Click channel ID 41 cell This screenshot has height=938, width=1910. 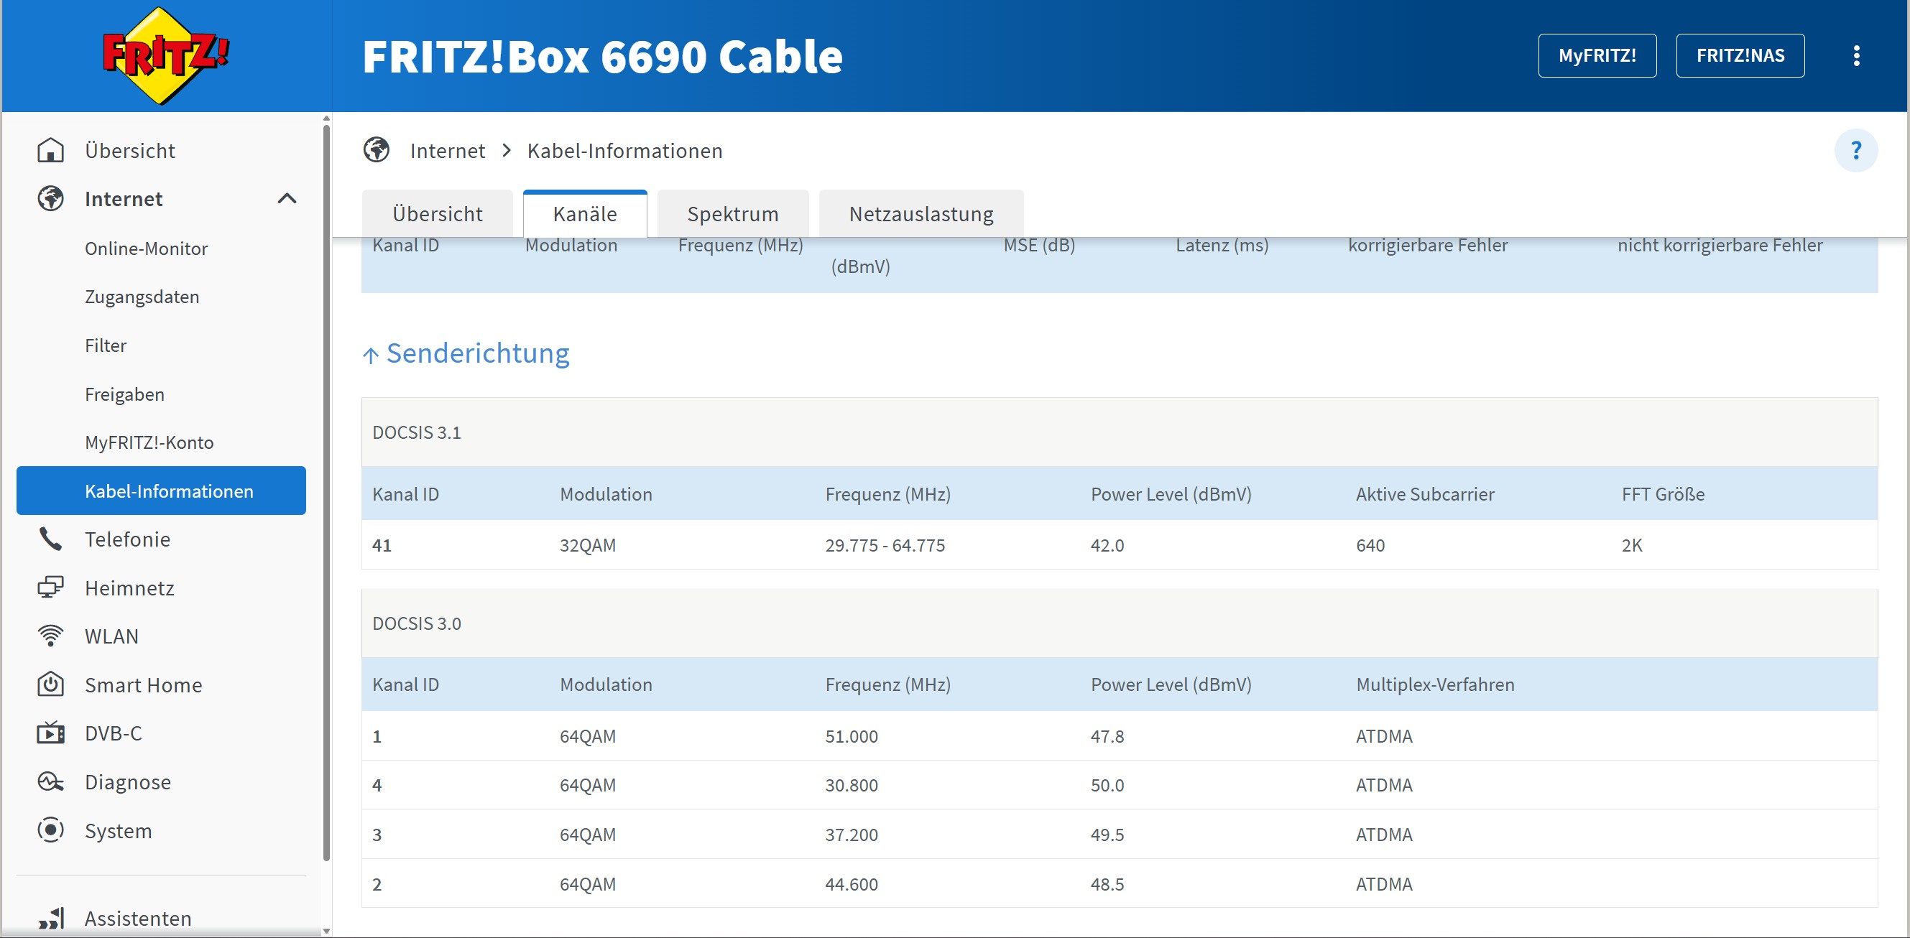tap(381, 545)
